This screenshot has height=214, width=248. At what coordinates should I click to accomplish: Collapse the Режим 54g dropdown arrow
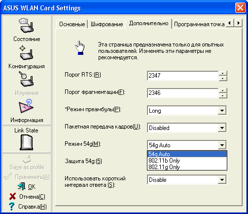pyautogui.click(x=222, y=145)
